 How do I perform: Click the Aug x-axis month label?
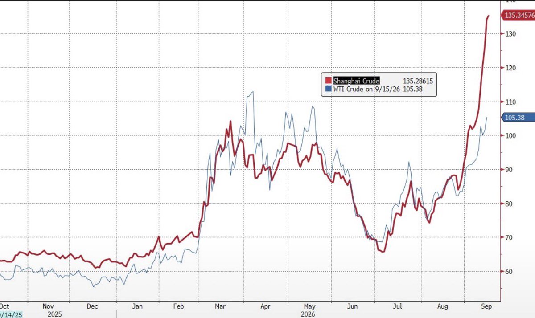click(442, 306)
